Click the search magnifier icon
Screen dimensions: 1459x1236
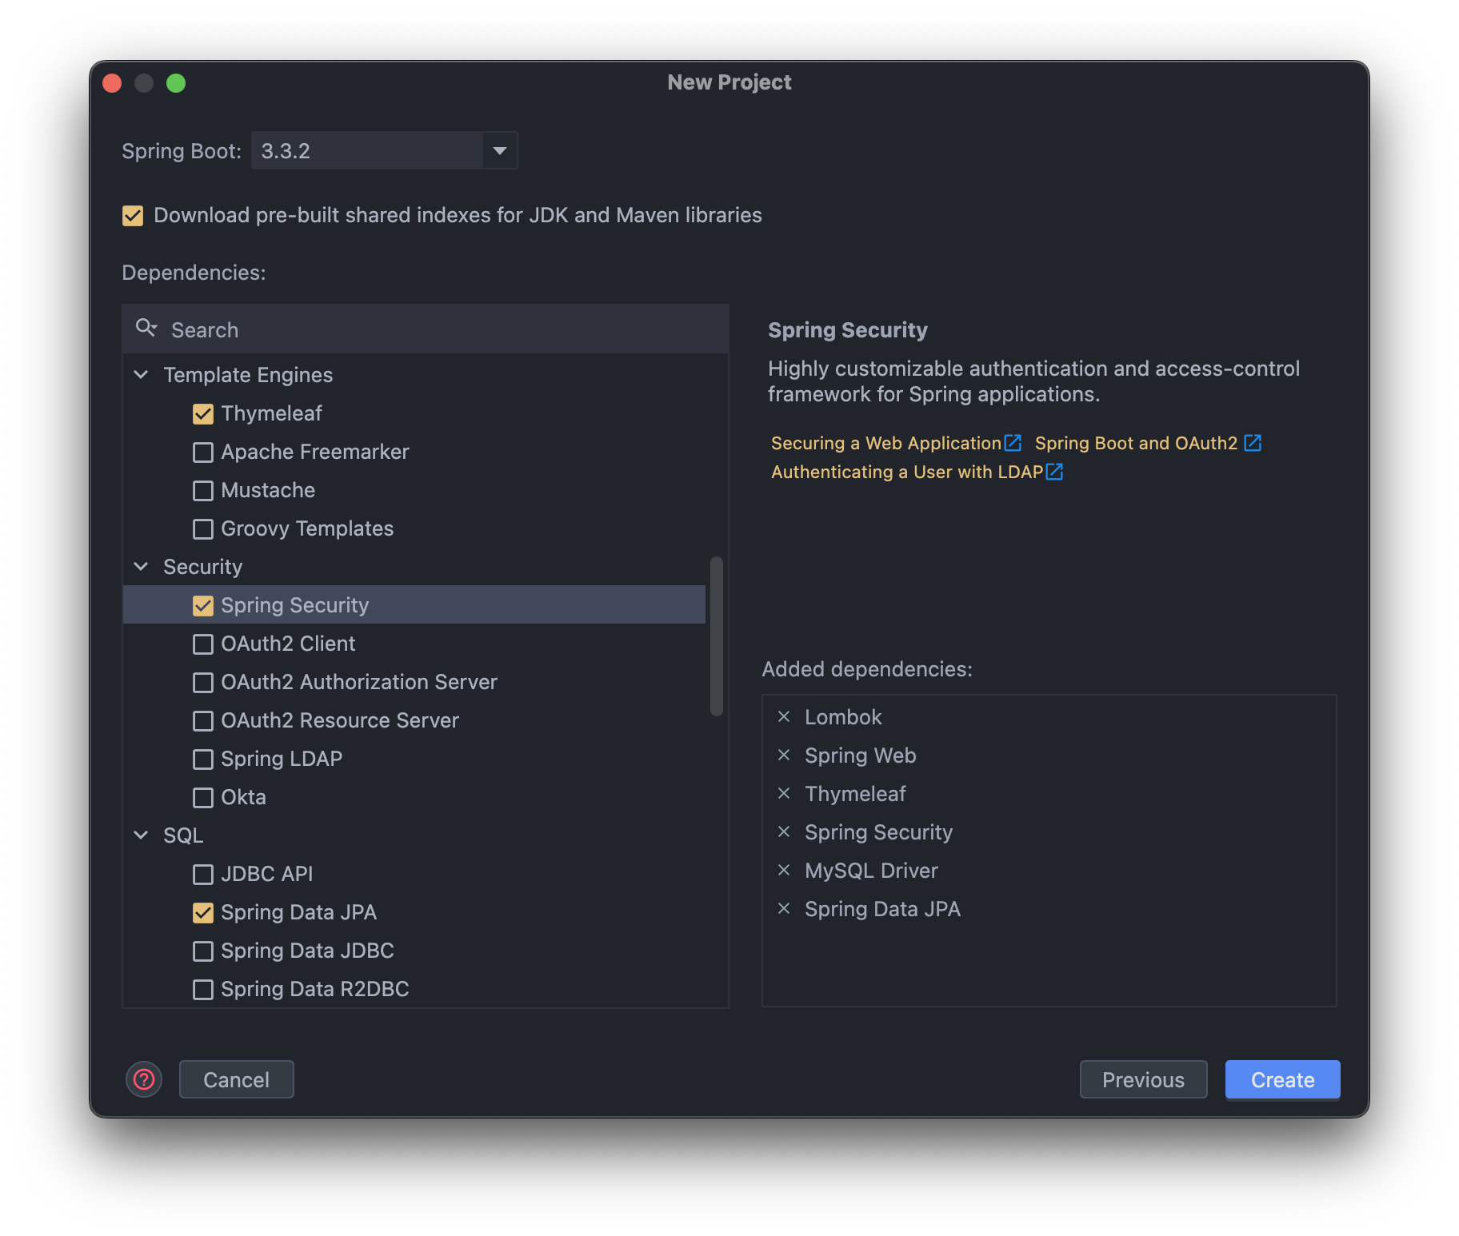tap(146, 328)
